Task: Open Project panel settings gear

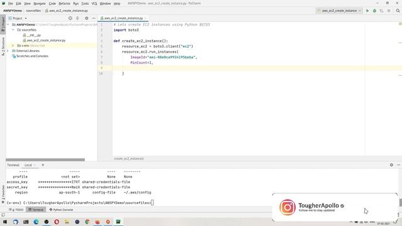Action: [87, 18]
